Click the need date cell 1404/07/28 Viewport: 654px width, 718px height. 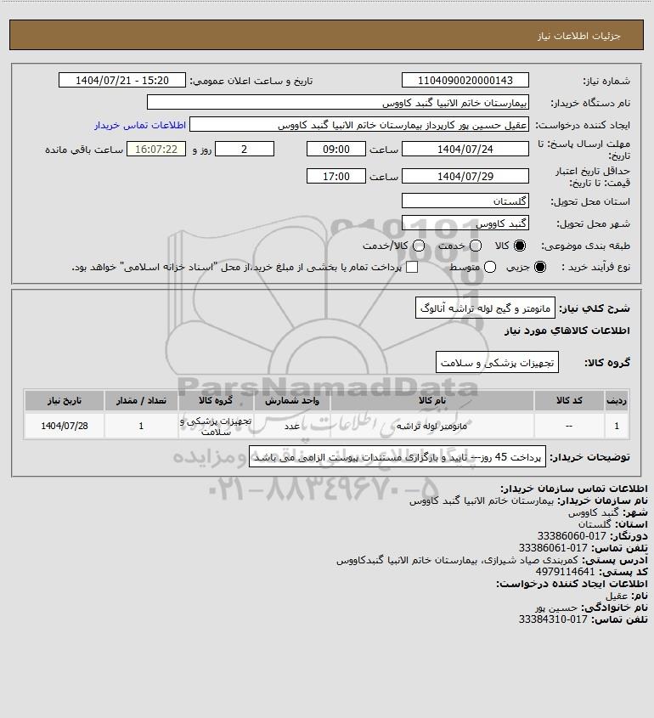65,426
